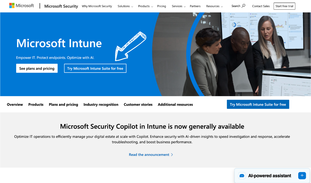Open the Pricing menu item

click(x=161, y=6)
